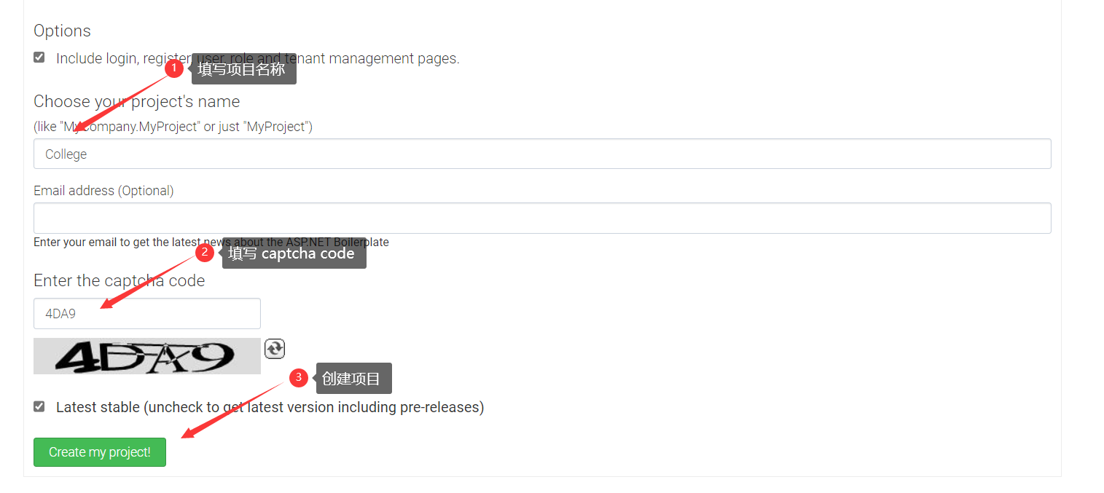
Task: Click the Choose your project's name heading
Action: point(136,101)
